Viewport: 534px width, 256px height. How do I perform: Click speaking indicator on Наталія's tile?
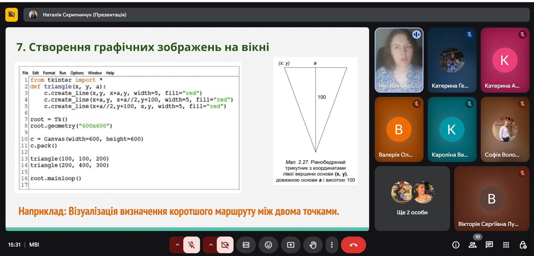(417, 35)
